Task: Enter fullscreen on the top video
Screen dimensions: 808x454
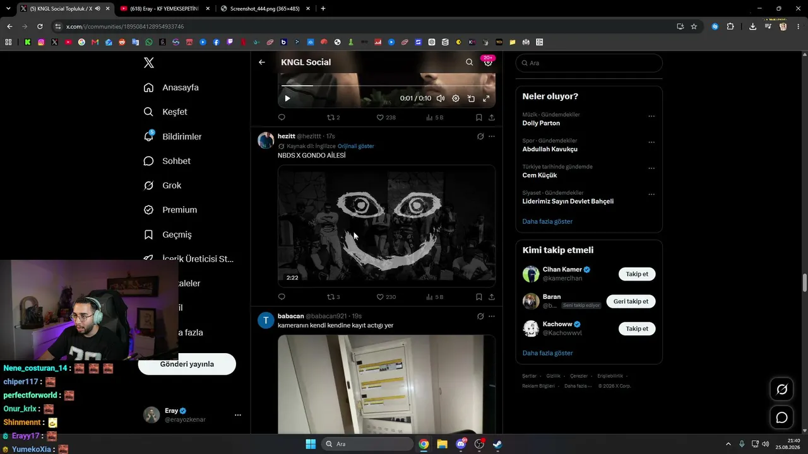Action: point(486,98)
